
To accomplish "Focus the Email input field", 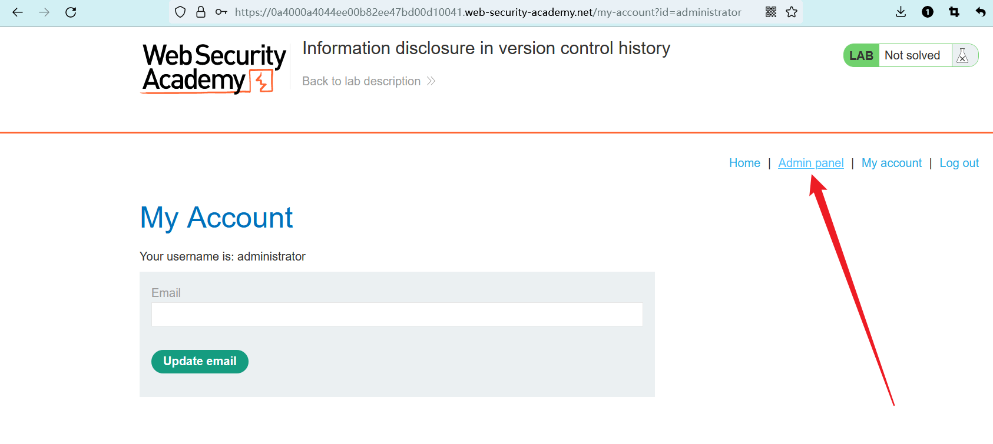I will coord(397,314).
